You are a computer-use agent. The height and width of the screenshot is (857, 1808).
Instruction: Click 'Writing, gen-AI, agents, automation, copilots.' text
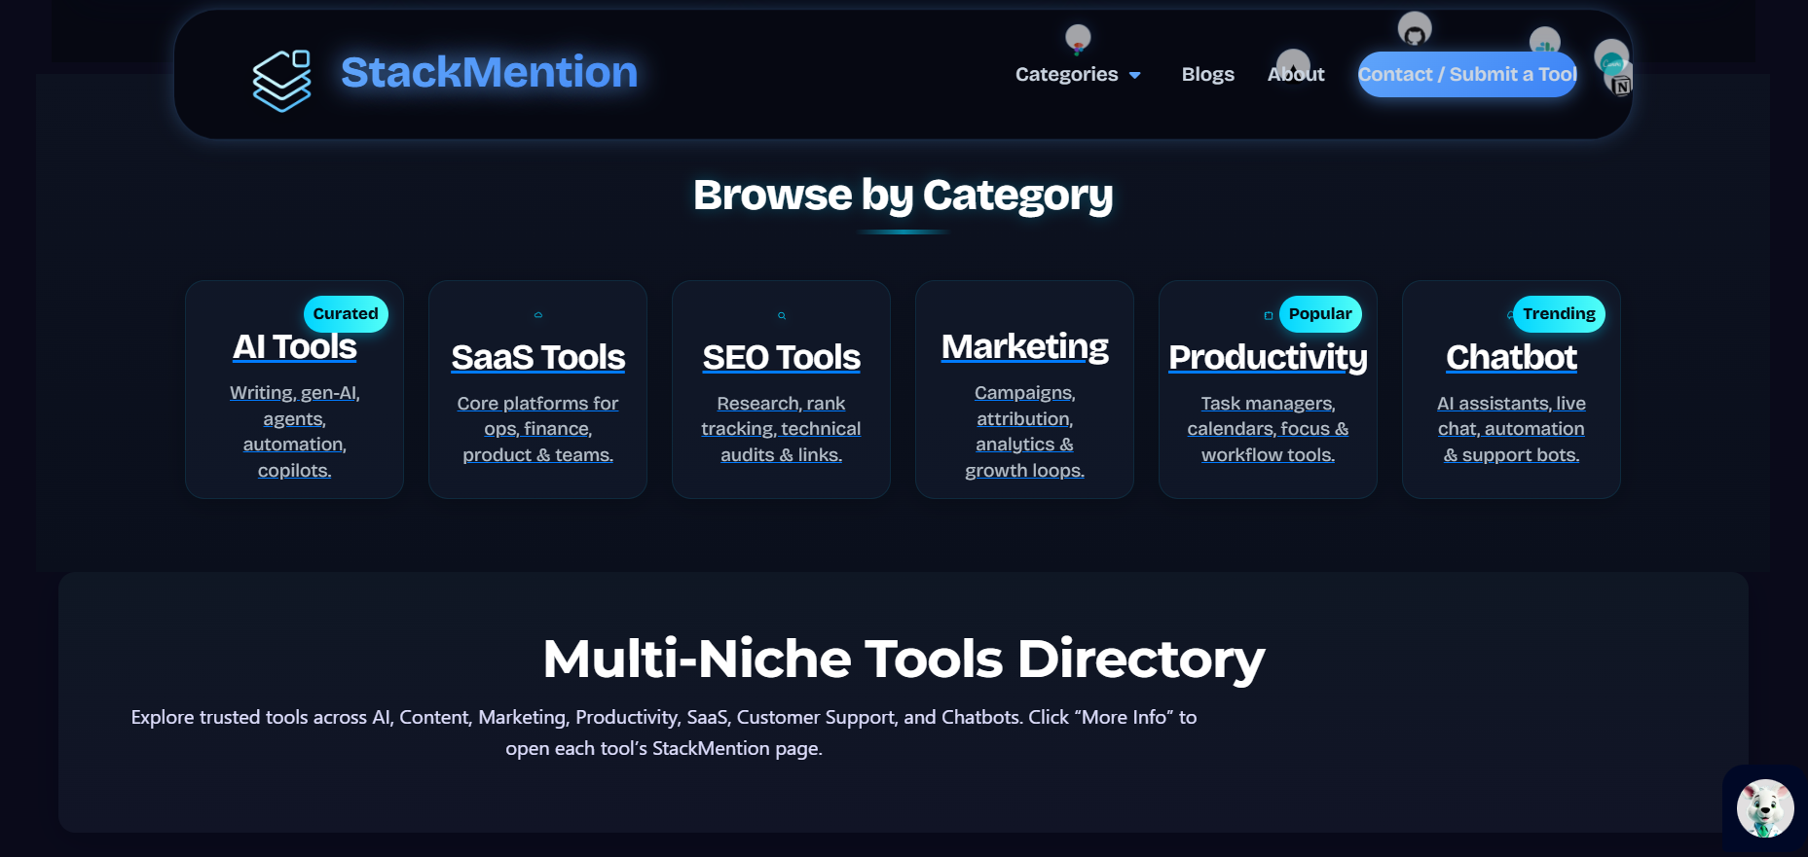[295, 431]
